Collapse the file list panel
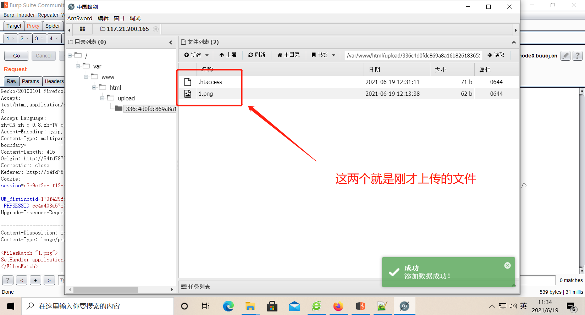The height and width of the screenshot is (315, 585). 514,42
